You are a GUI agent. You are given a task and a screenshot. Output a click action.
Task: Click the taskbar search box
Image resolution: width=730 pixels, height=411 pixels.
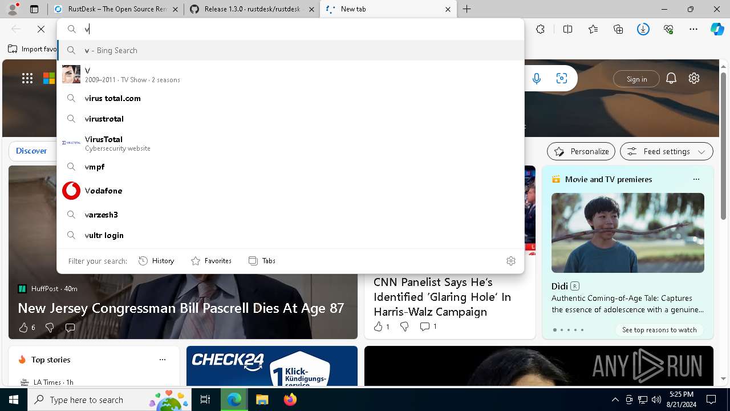coord(109,400)
